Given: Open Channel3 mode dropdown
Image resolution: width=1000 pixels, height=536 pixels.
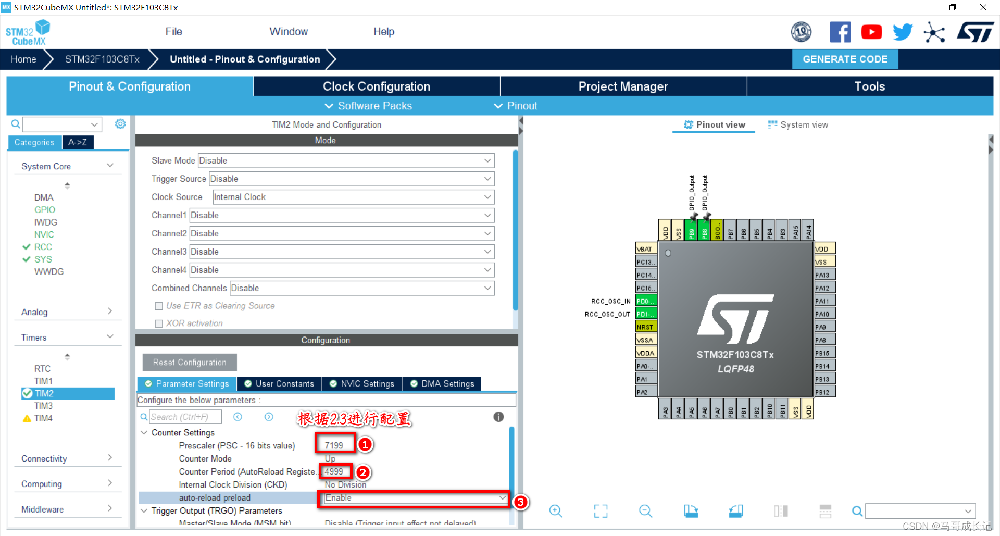Looking at the screenshot, I should pyautogui.click(x=342, y=252).
